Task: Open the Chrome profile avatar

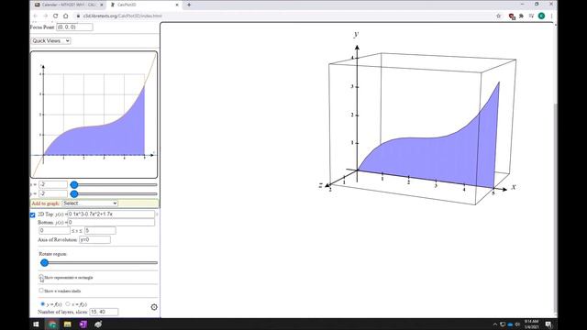Action: 541,16
